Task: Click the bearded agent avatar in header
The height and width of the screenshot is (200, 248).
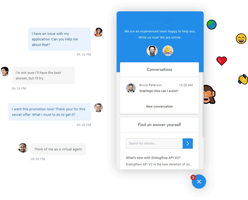Action: click(x=152, y=51)
